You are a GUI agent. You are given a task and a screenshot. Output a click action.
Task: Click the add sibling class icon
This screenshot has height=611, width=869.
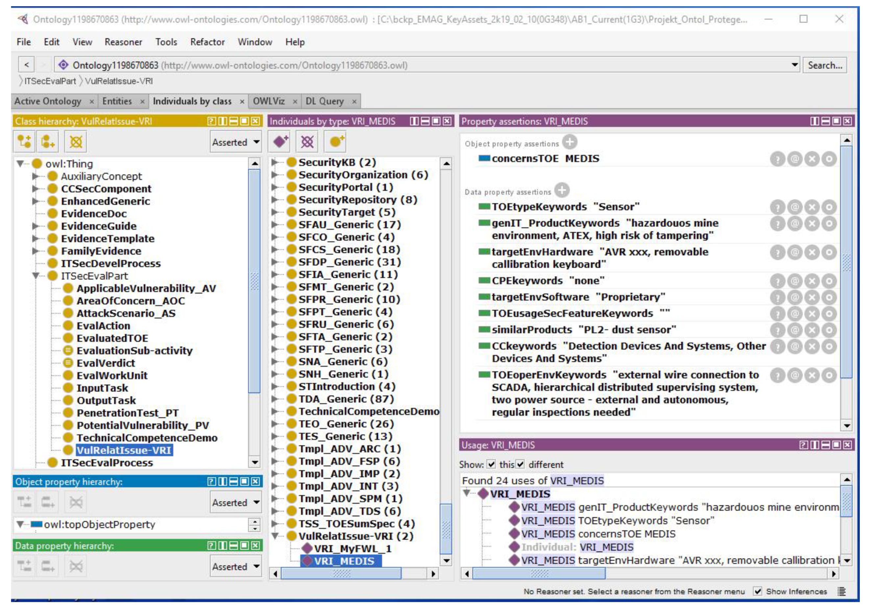(x=48, y=142)
